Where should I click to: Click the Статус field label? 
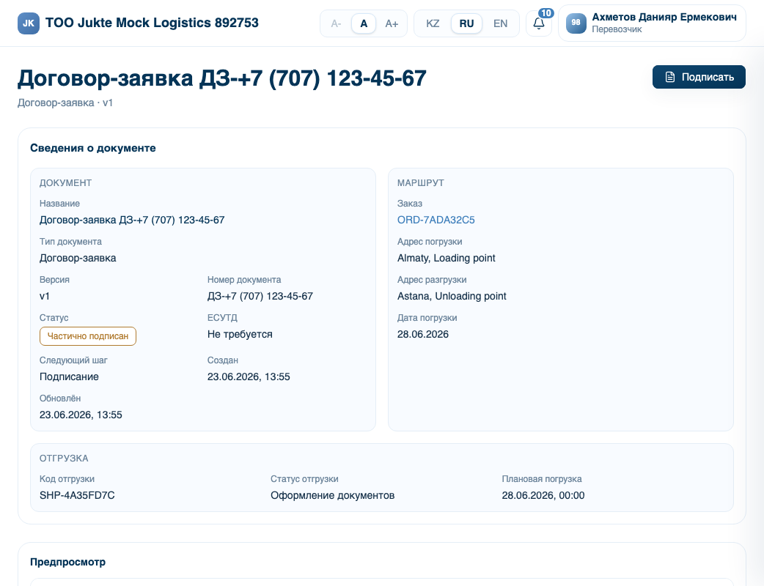coord(54,318)
